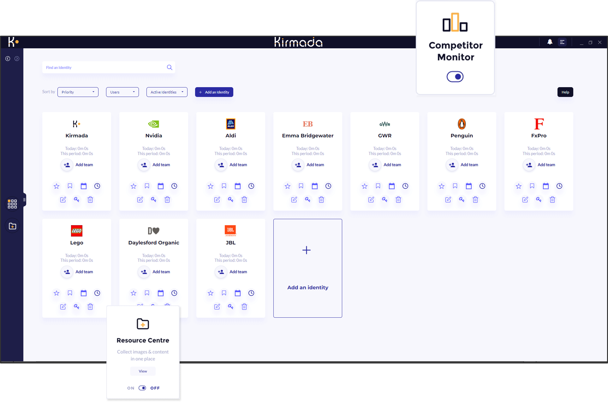
Task: Select the Daylesford Organic identity name
Action: point(154,243)
